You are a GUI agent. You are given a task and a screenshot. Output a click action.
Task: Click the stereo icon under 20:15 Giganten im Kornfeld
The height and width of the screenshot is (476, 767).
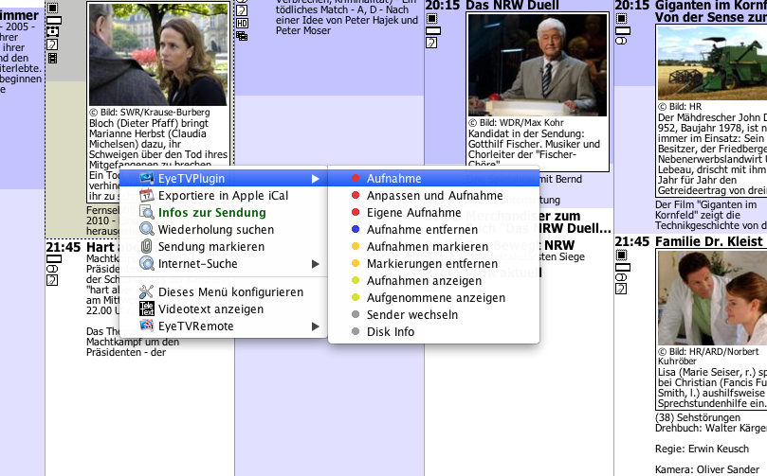[x=621, y=41]
